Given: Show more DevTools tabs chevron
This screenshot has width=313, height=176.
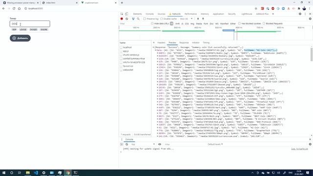Looking at the screenshot, I should (x=273, y=14).
